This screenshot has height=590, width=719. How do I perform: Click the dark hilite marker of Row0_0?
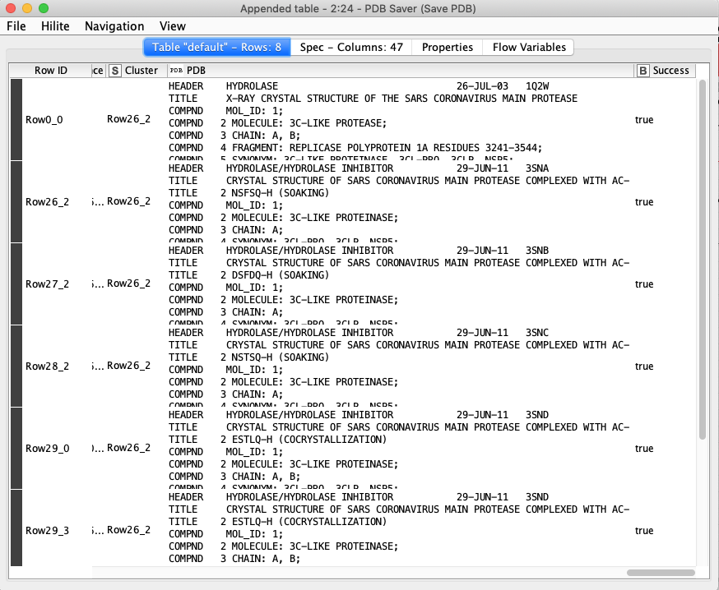(16, 119)
